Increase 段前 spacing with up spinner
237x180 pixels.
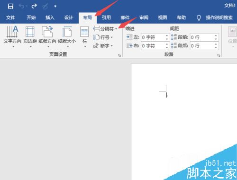(x=216, y=36)
